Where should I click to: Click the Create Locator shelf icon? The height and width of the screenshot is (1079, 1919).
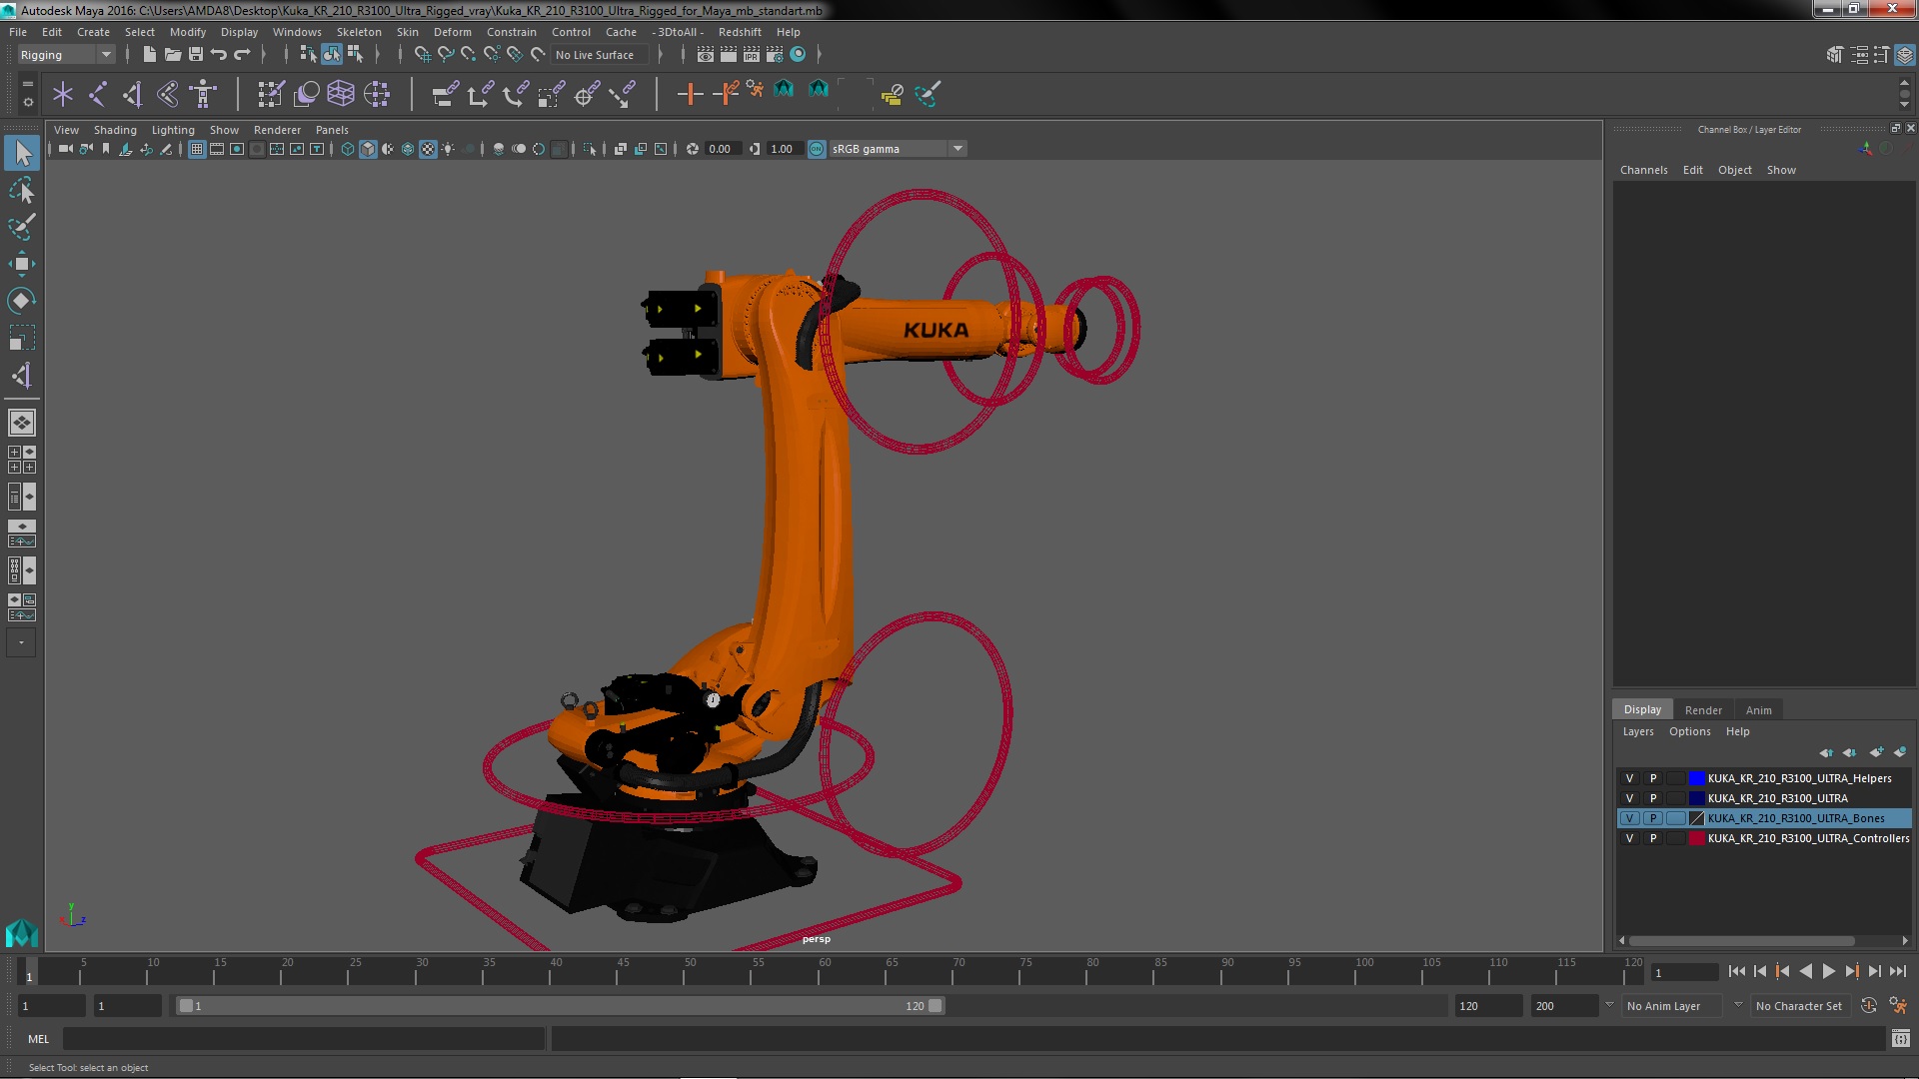click(x=63, y=94)
